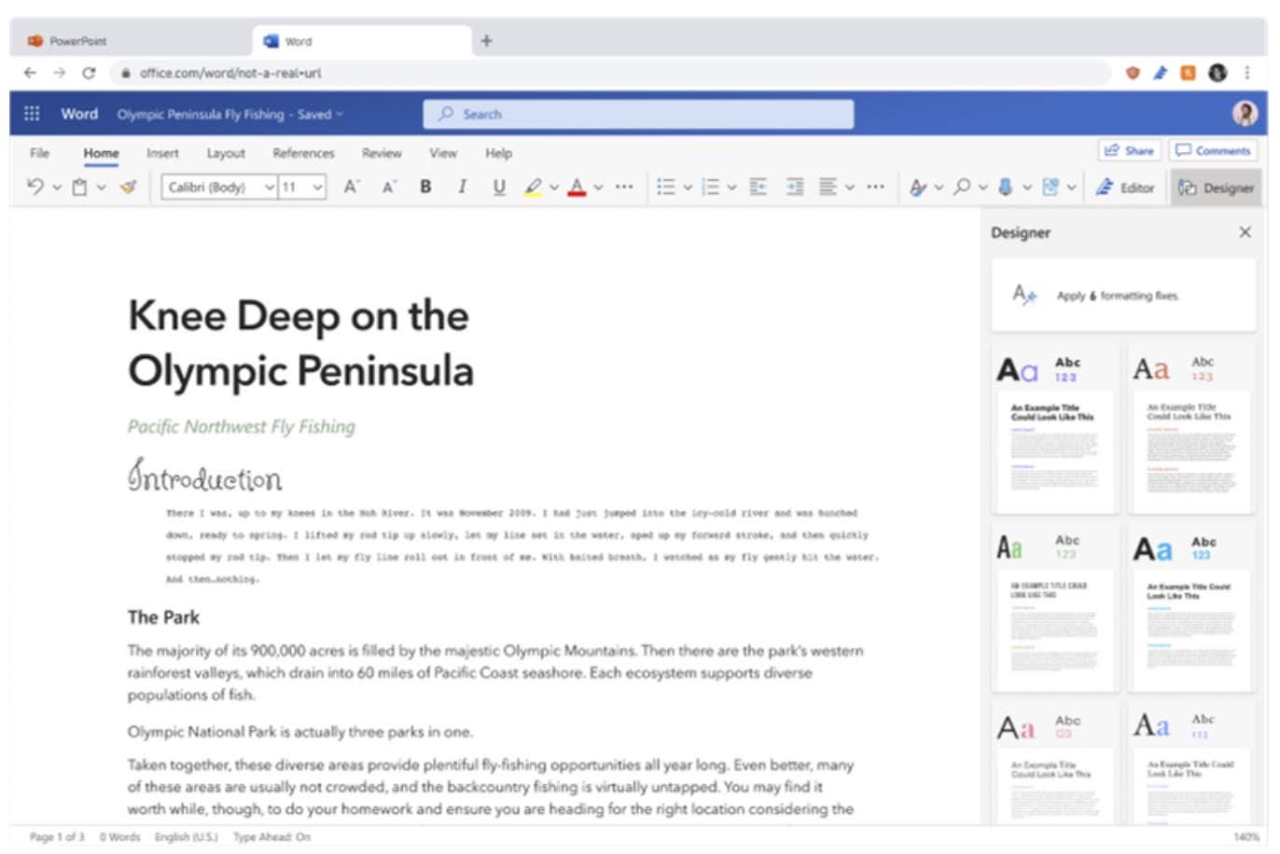This screenshot has height=854, width=1280.
Task: Show more paragraph options ellipsis
Action: click(x=875, y=186)
